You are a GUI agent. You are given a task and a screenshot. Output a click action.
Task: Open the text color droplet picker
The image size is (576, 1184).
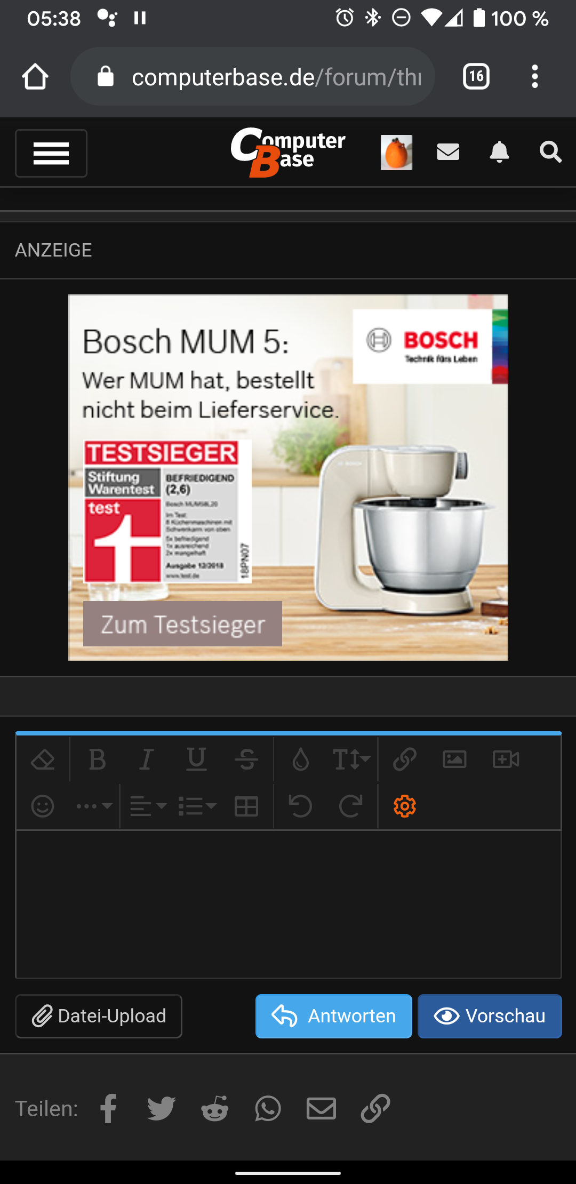coord(301,759)
